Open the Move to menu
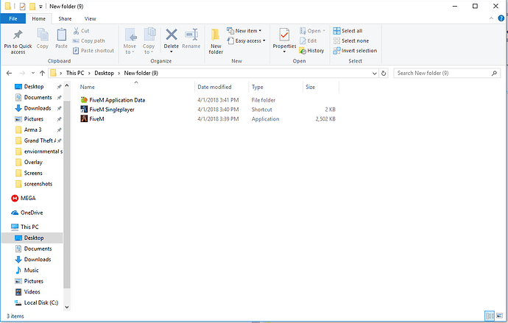The height and width of the screenshot is (323, 508). (x=130, y=40)
